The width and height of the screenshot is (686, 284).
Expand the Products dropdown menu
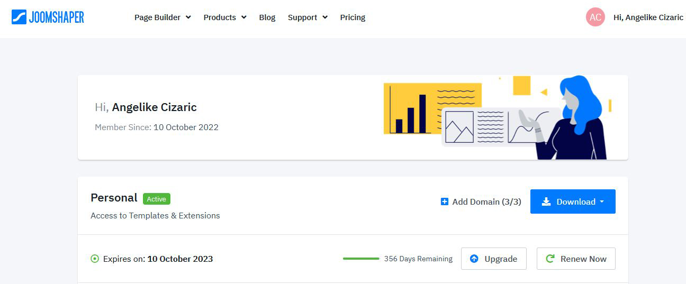point(225,17)
